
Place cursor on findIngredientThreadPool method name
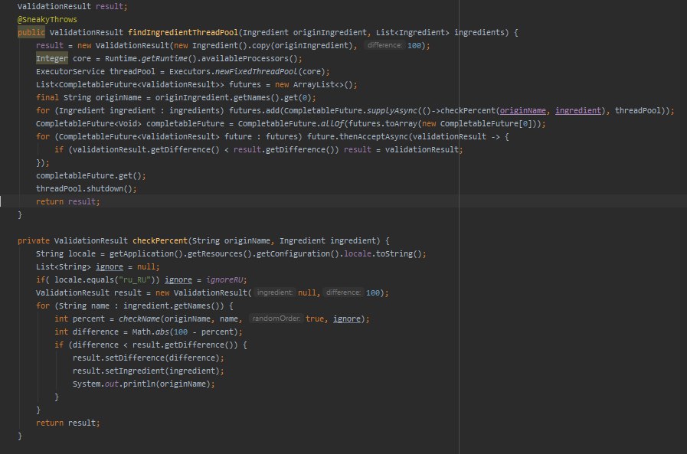coord(183,32)
